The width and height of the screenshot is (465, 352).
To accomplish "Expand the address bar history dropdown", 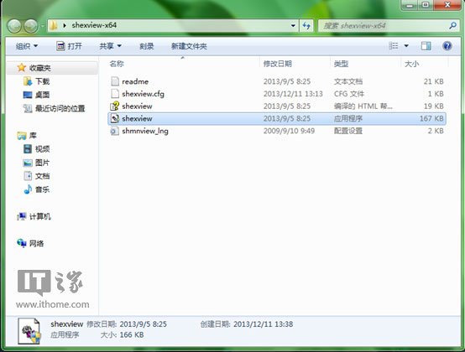I will tap(293, 26).
